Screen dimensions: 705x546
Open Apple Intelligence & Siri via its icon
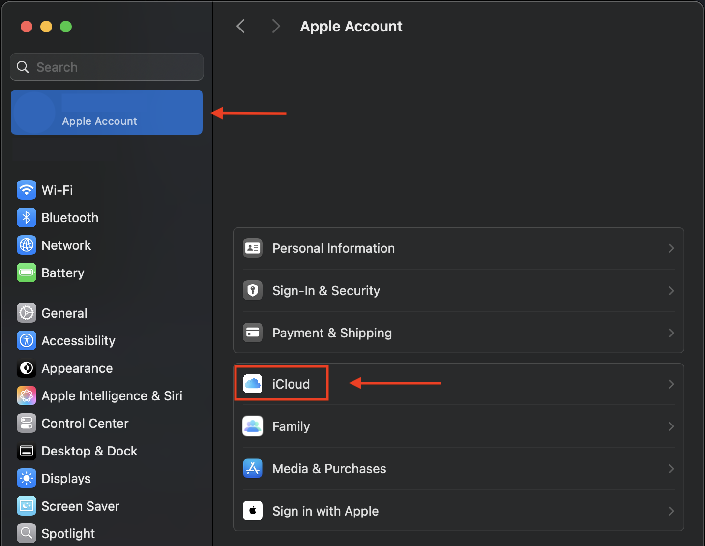(x=26, y=395)
